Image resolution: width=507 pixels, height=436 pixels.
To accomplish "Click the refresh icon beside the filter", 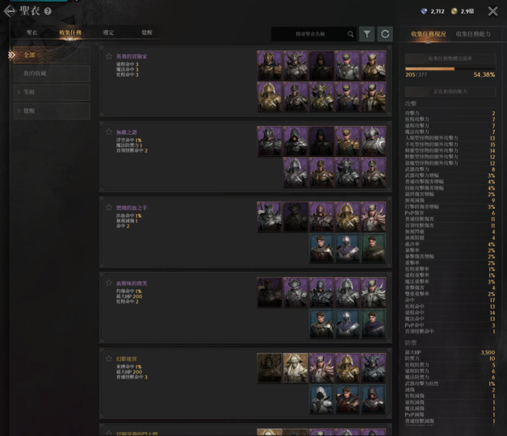I will [385, 34].
